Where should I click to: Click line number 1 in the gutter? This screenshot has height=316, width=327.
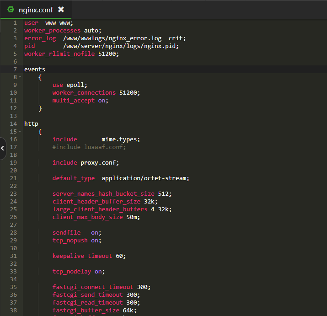point(15,23)
